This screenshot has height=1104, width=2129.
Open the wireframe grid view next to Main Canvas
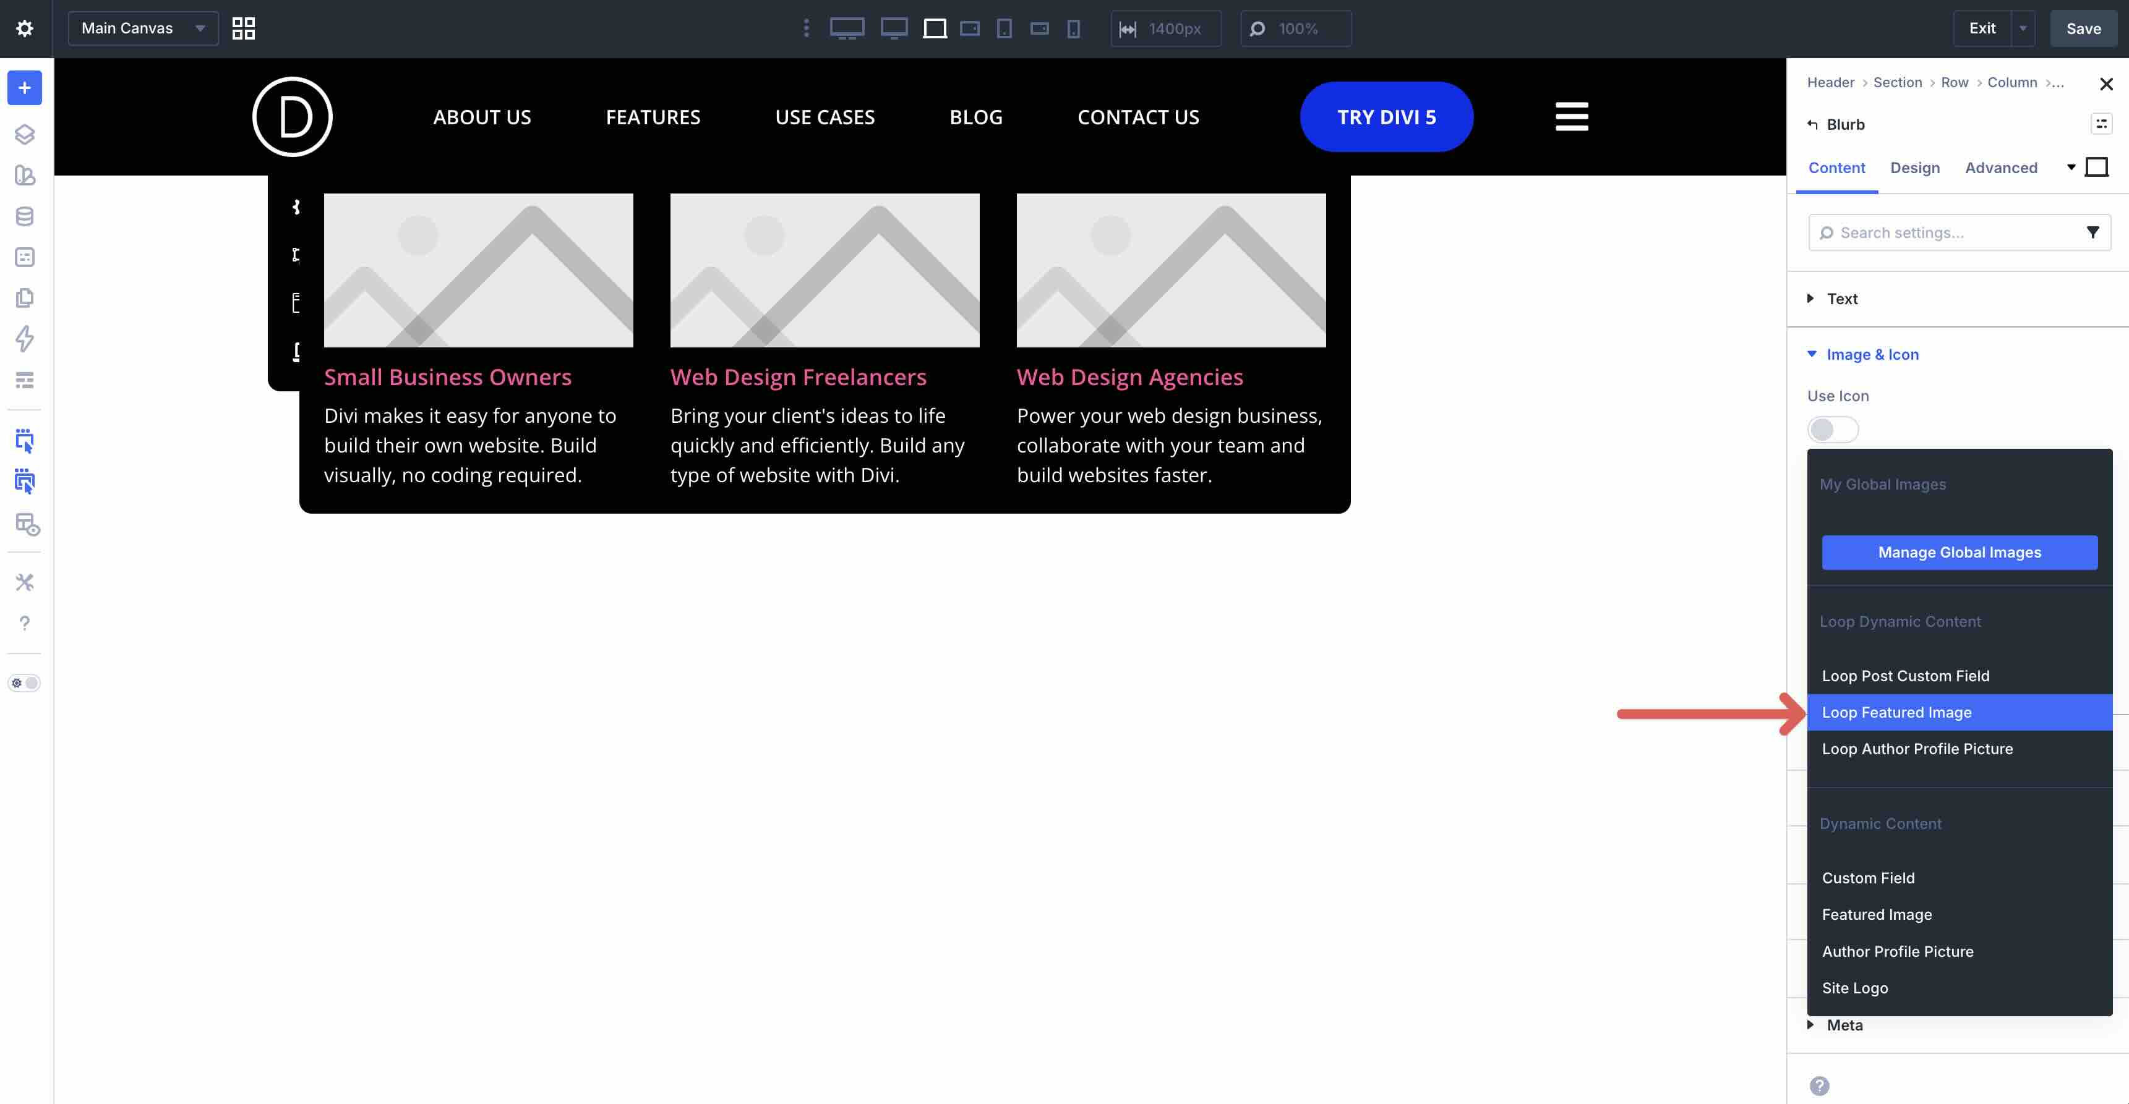(x=243, y=28)
